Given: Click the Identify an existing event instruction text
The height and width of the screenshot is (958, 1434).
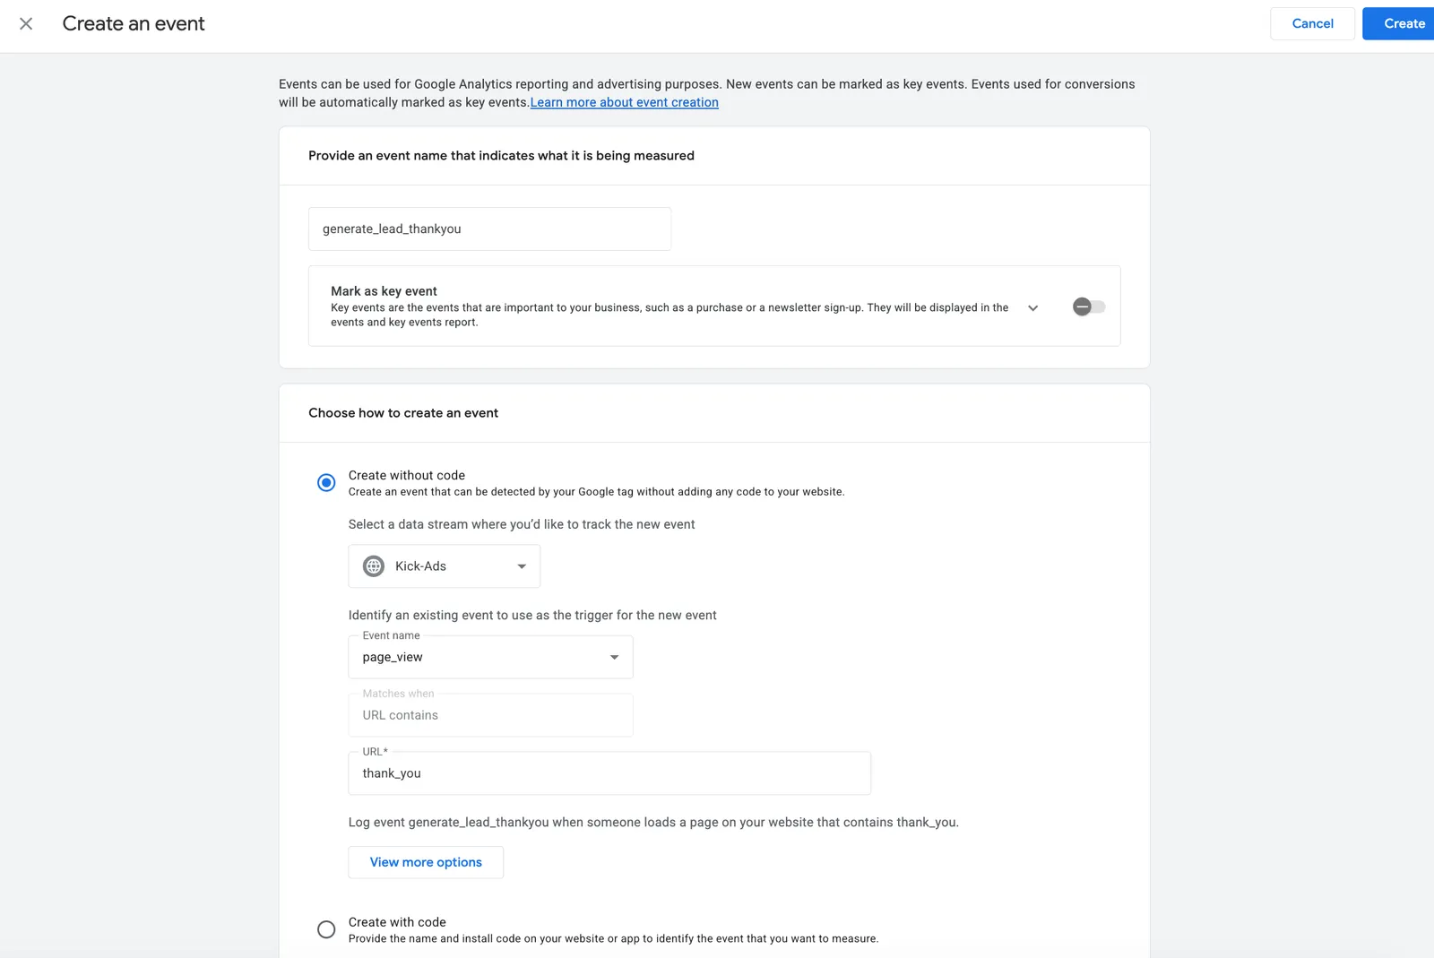Looking at the screenshot, I should tap(532, 616).
